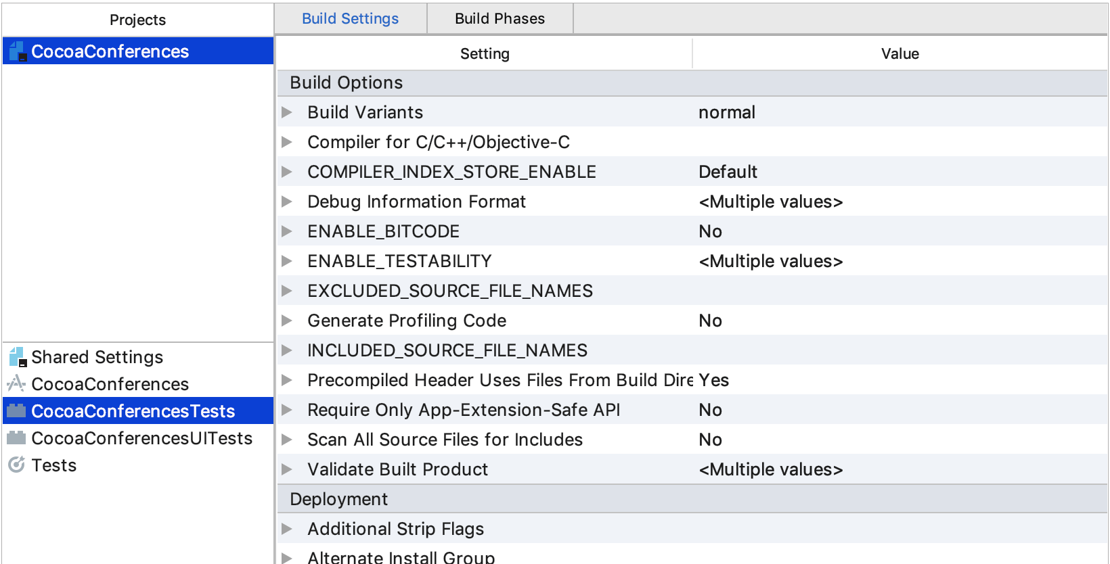Expand Debug Information Format setting
Screen dimensions: 1110x564
coord(287,202)
